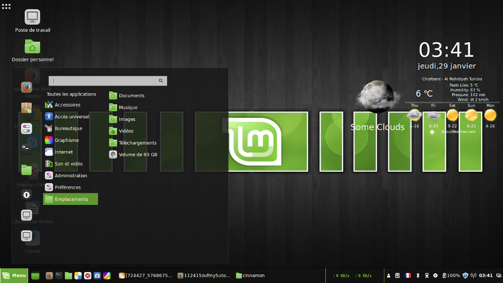Switch to the [724427_5768675... window
This screenshot has height=283, width=503.
coord(146,275)
